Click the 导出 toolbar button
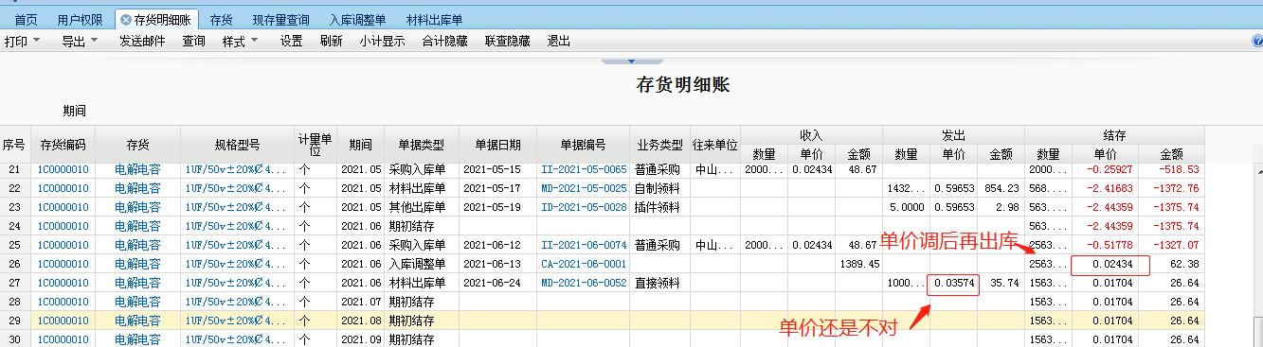This screenshot has height=347, width=1263. (x=74, y=41)
